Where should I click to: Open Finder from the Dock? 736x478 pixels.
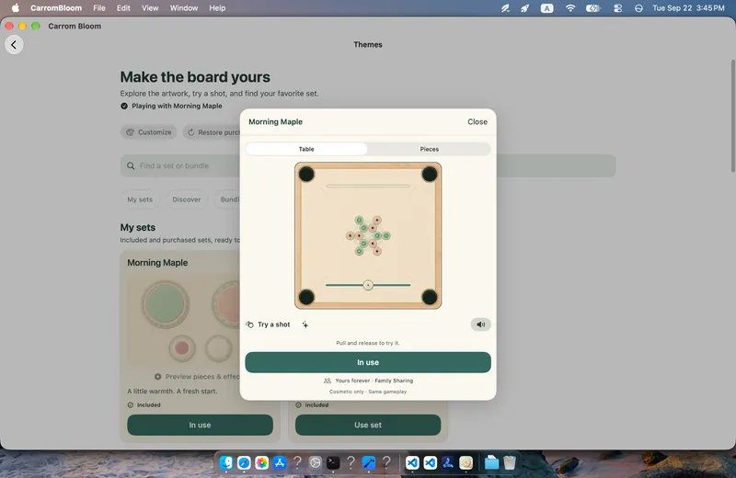pyautogui.click(x=226, y=463)
